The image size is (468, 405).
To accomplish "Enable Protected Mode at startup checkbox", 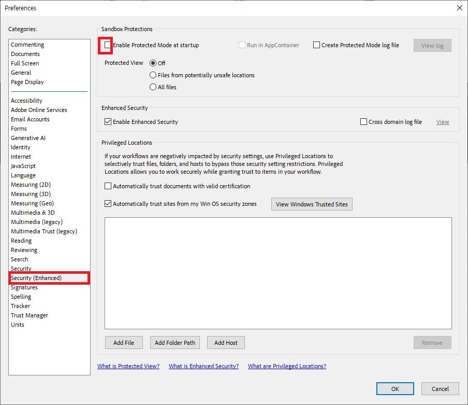I will point(108,45).
